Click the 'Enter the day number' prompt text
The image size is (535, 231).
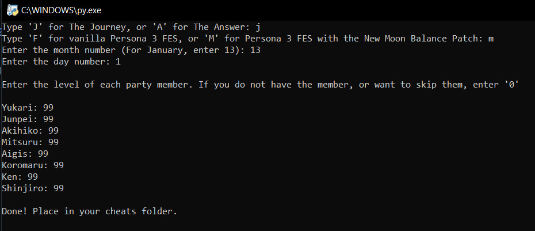tap(56, 62)
